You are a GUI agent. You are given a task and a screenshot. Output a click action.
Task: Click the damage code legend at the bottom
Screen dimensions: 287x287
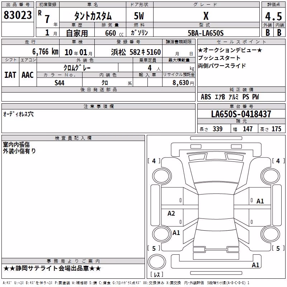(x=126, y=283)
